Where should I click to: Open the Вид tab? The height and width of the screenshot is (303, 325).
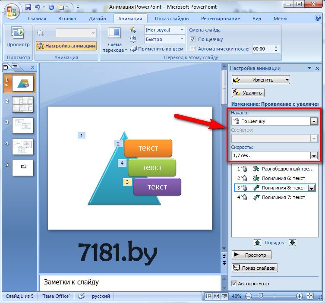pos(257,19)
